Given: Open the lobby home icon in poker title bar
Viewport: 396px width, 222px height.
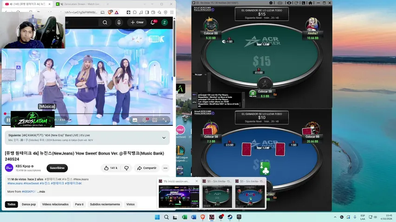Looking at the screenshot, I should tap(311, 3).
